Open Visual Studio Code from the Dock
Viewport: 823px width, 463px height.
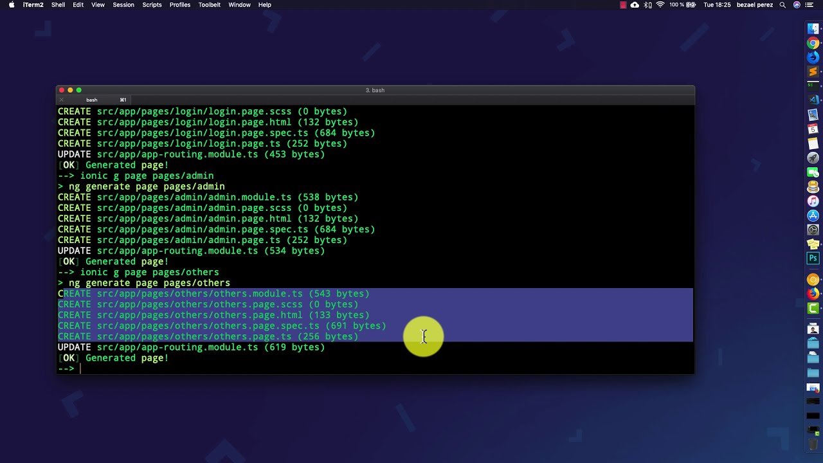813,100
